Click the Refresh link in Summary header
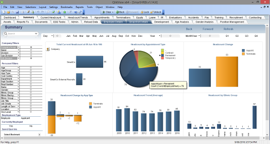Screen dimensions: 270x144 pyautogui.click(x=228, y=29)
